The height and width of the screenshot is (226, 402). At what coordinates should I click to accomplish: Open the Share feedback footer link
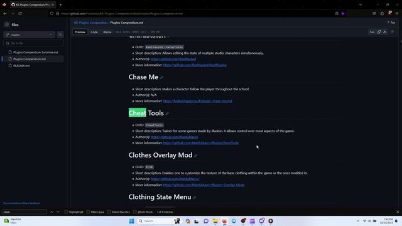click(31, 203)
